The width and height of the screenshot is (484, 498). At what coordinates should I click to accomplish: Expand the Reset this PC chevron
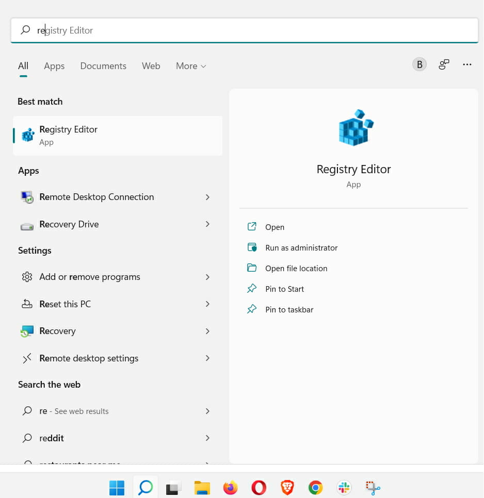click(x=207, y=304)
